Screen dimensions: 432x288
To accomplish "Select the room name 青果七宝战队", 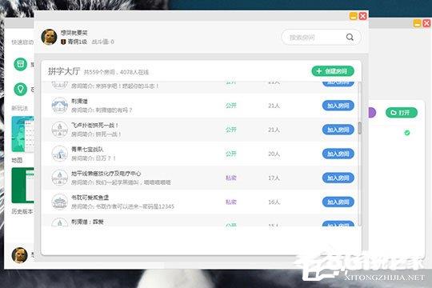I will (x=87, y=150).
